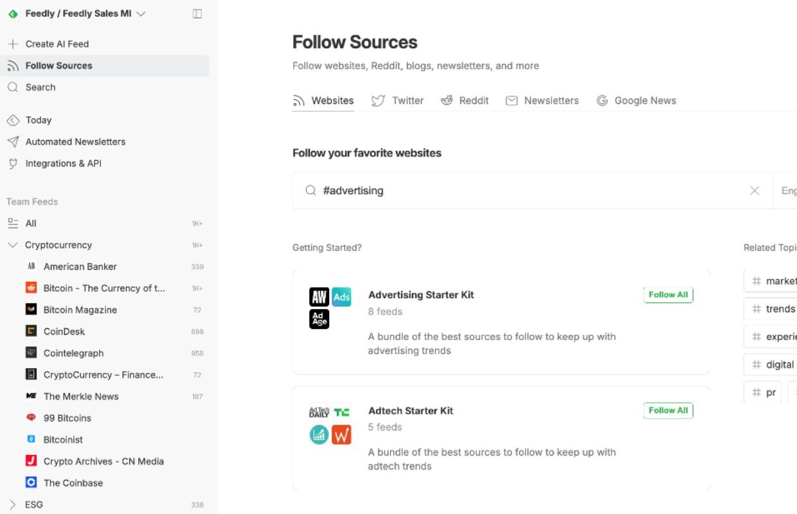This screenshot has height=514, width=797.
Task: Select the #digital related topic
Action: pos(771,364)
